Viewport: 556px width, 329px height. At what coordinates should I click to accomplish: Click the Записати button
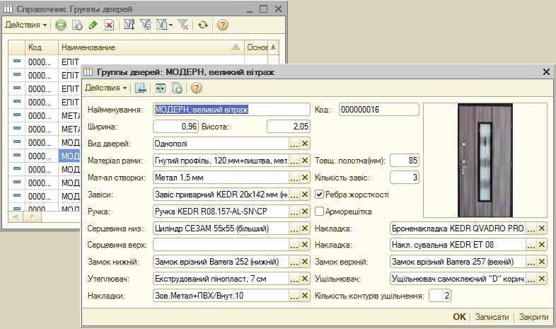[x=492, y=318]
